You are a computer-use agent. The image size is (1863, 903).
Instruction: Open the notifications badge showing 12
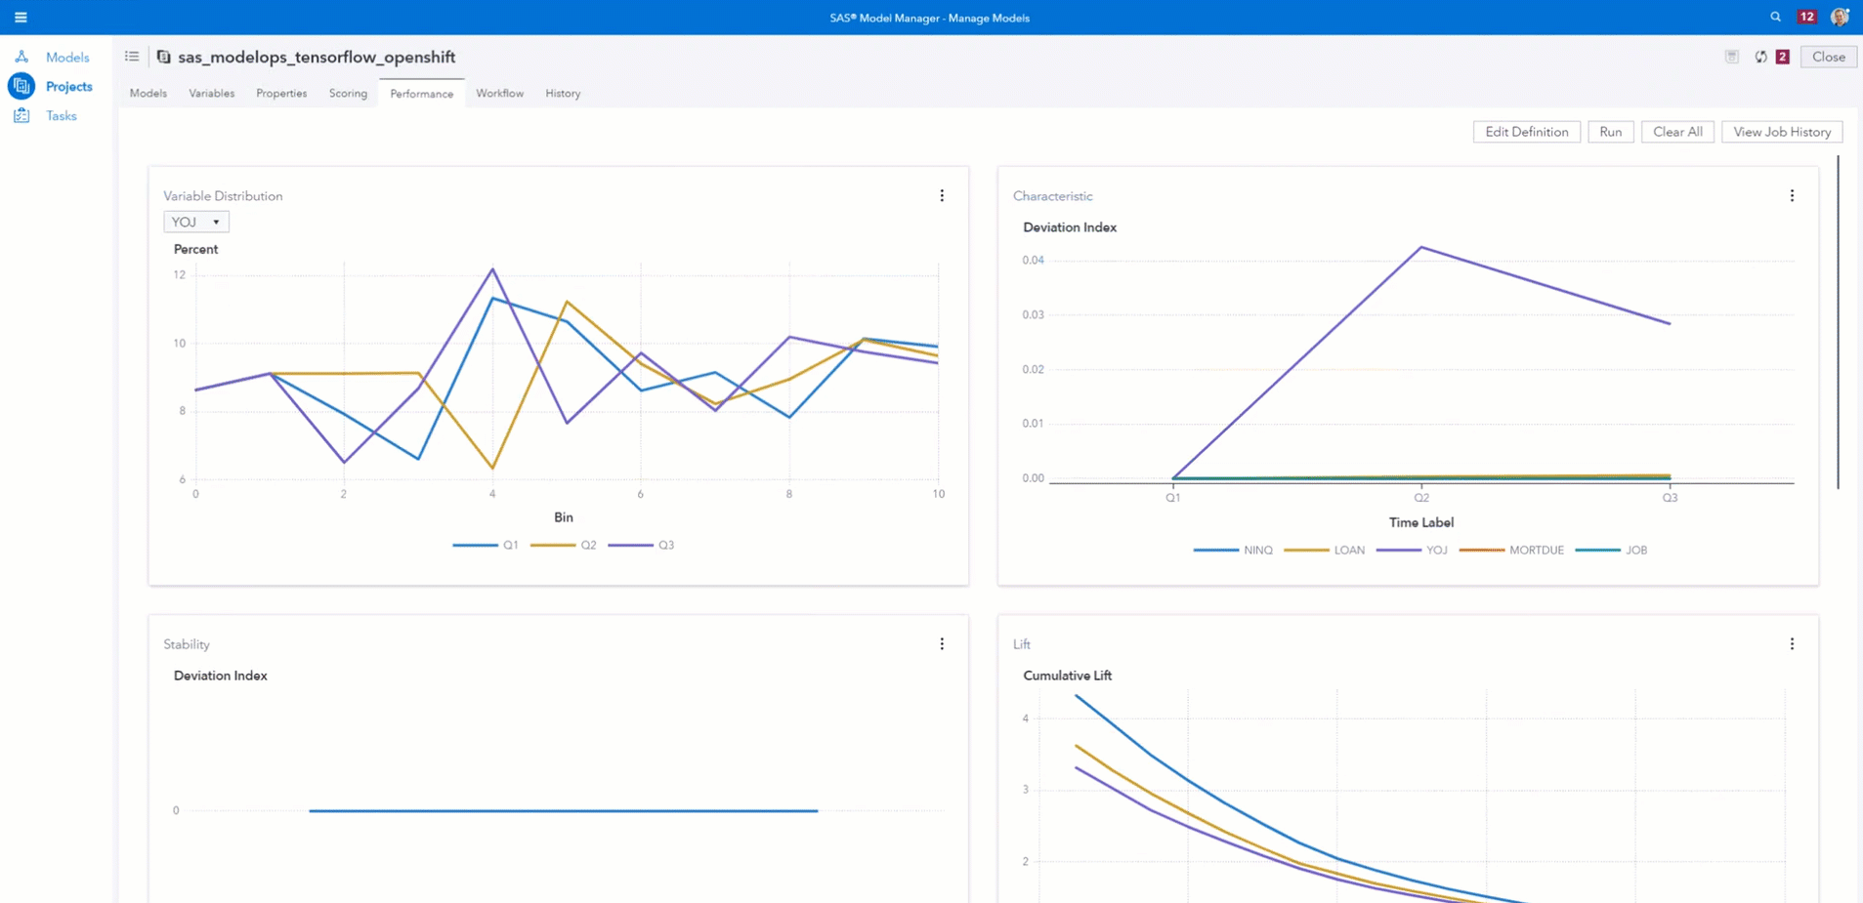click(1807, 17)
